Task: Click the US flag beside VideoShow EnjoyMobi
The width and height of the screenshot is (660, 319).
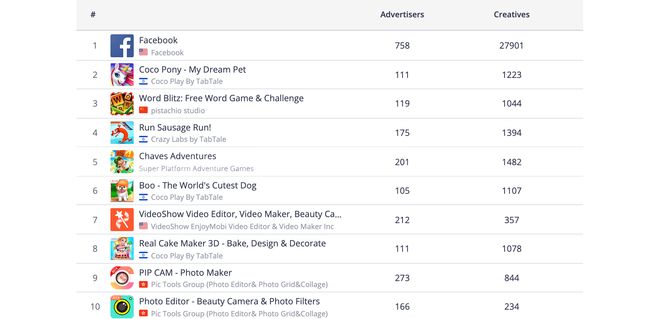Action: click(143, 226)
